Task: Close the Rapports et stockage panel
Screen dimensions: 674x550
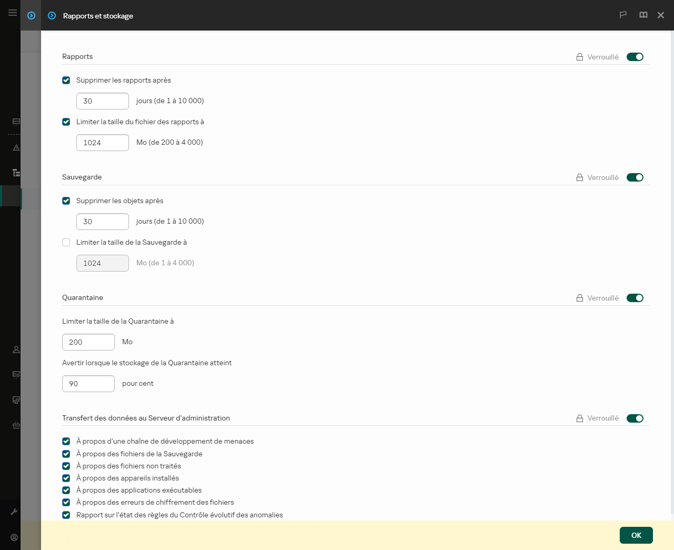Action: (661, 15)
